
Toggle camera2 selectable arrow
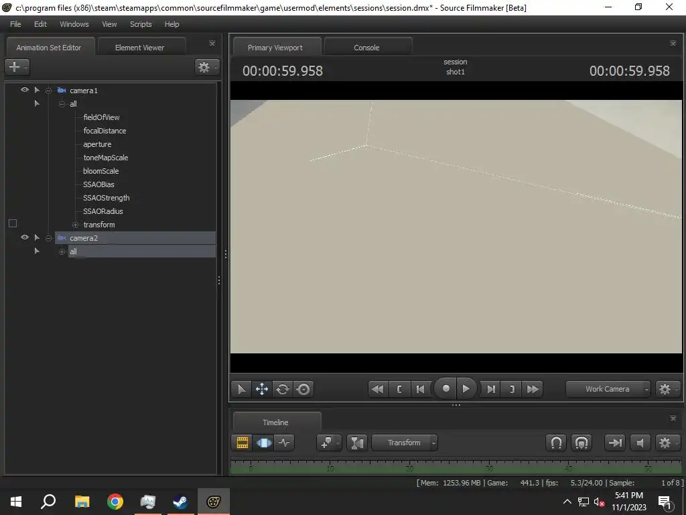tap(38, 237)
